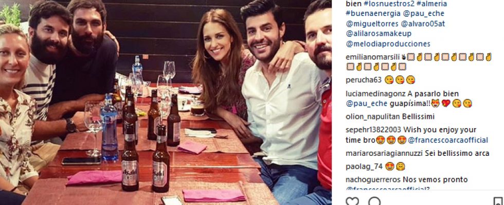The width and height of the screenshot is (504, 205).
Task: Click the group dinner photo
Action: (x=166, y=102)
